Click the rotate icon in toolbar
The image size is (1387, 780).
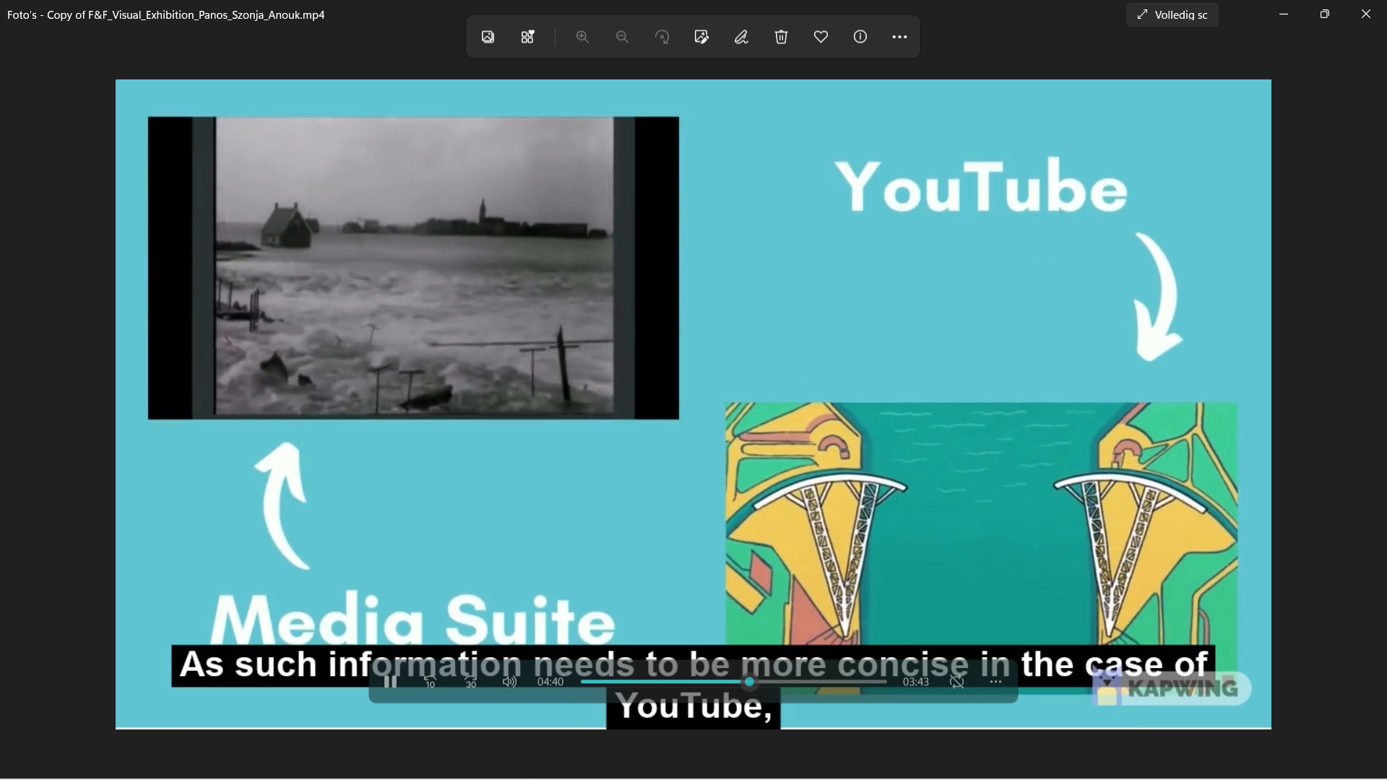(662, 37)
